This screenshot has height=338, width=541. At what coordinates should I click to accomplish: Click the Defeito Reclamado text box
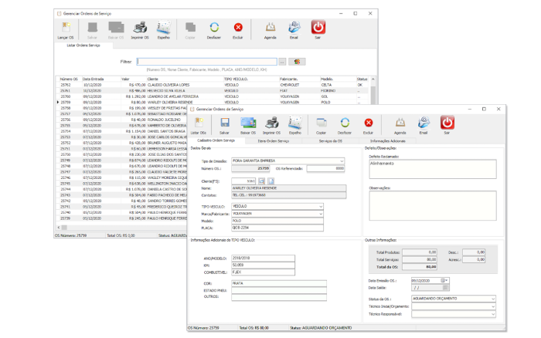(433, 169)
